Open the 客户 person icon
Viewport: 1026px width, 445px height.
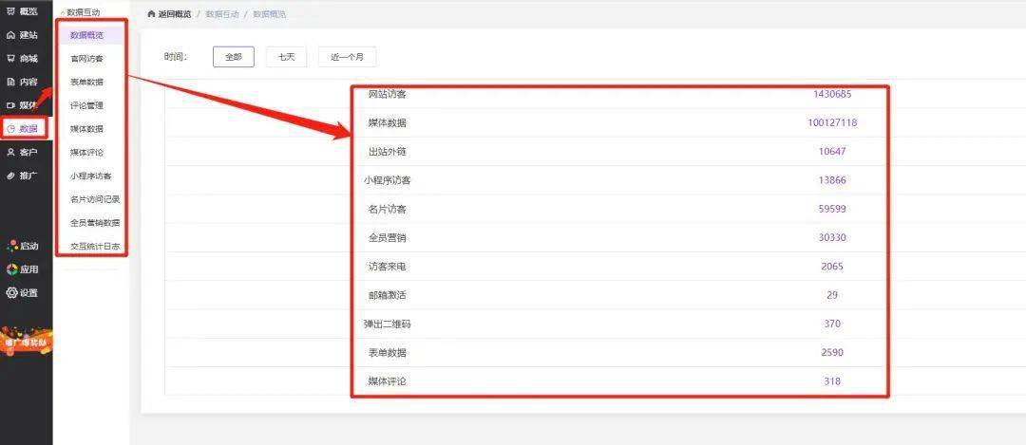pos(10,152)
